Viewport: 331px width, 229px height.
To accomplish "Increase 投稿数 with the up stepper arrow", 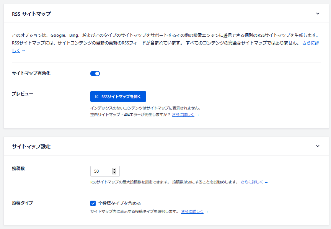I will [x=114, y=169].
